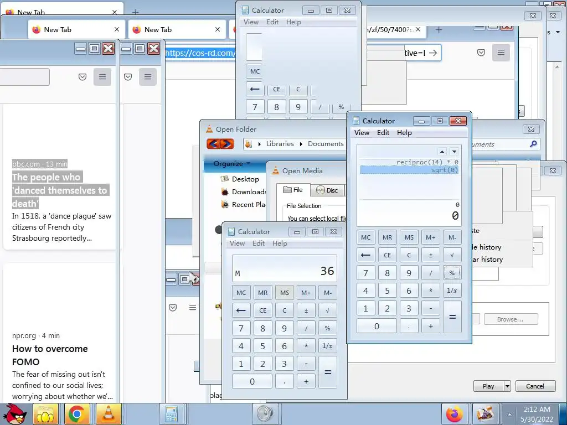This screenshot has width=567, height=425.
Task: Open the BBC article about people who danced
Action: pyautogui.click(x=60, y=190)
